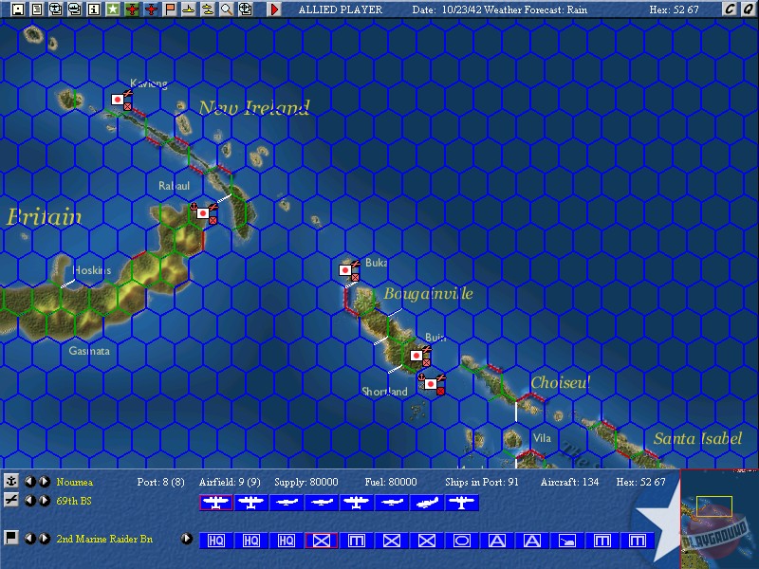Click the yellow ship icon on the toolbar
This screenshot has height=569, width=759.
[187, 8]
